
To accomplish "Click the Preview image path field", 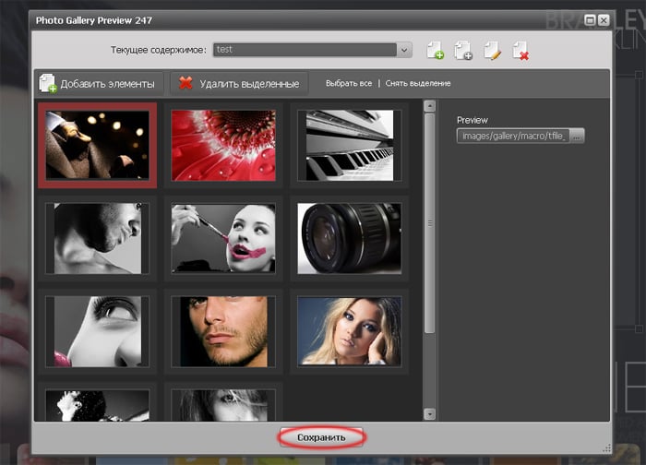I will (x=513, y=137).
